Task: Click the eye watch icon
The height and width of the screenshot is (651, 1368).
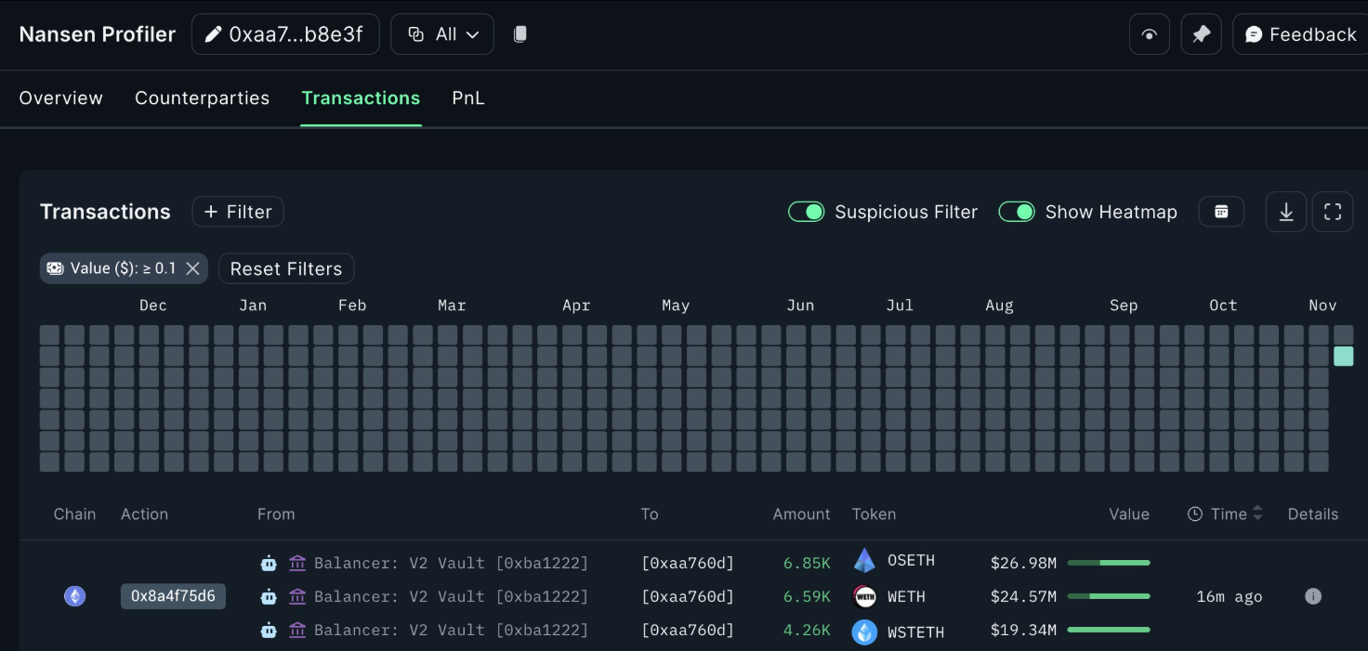Action: tap(1149, 34)
